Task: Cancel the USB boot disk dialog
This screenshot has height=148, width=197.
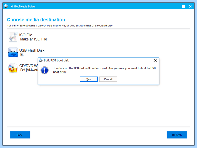Action: [x=108, y=79]
